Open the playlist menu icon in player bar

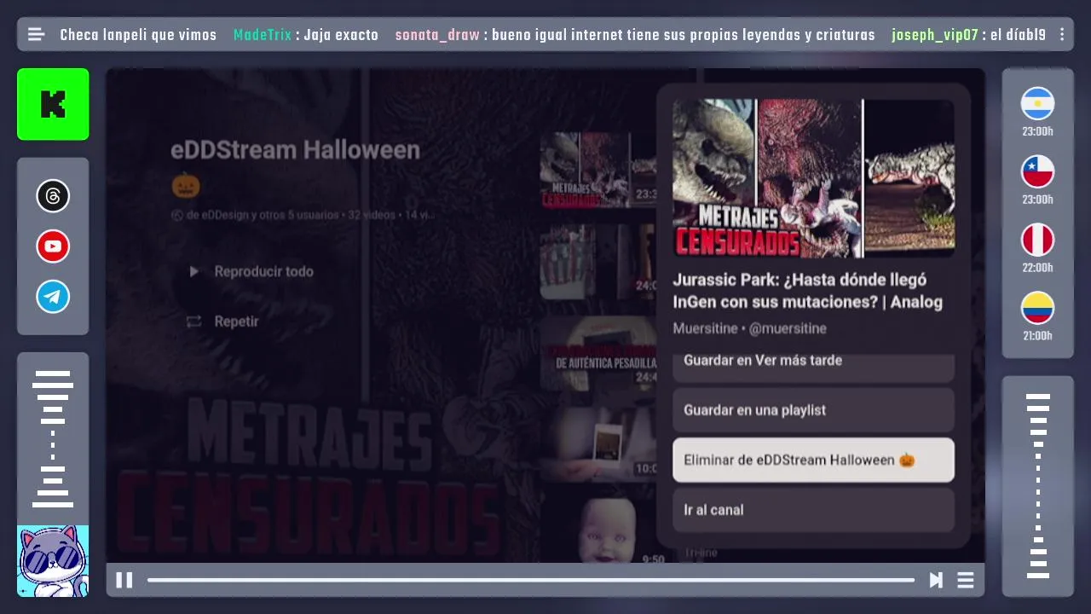tap(966, 580)
